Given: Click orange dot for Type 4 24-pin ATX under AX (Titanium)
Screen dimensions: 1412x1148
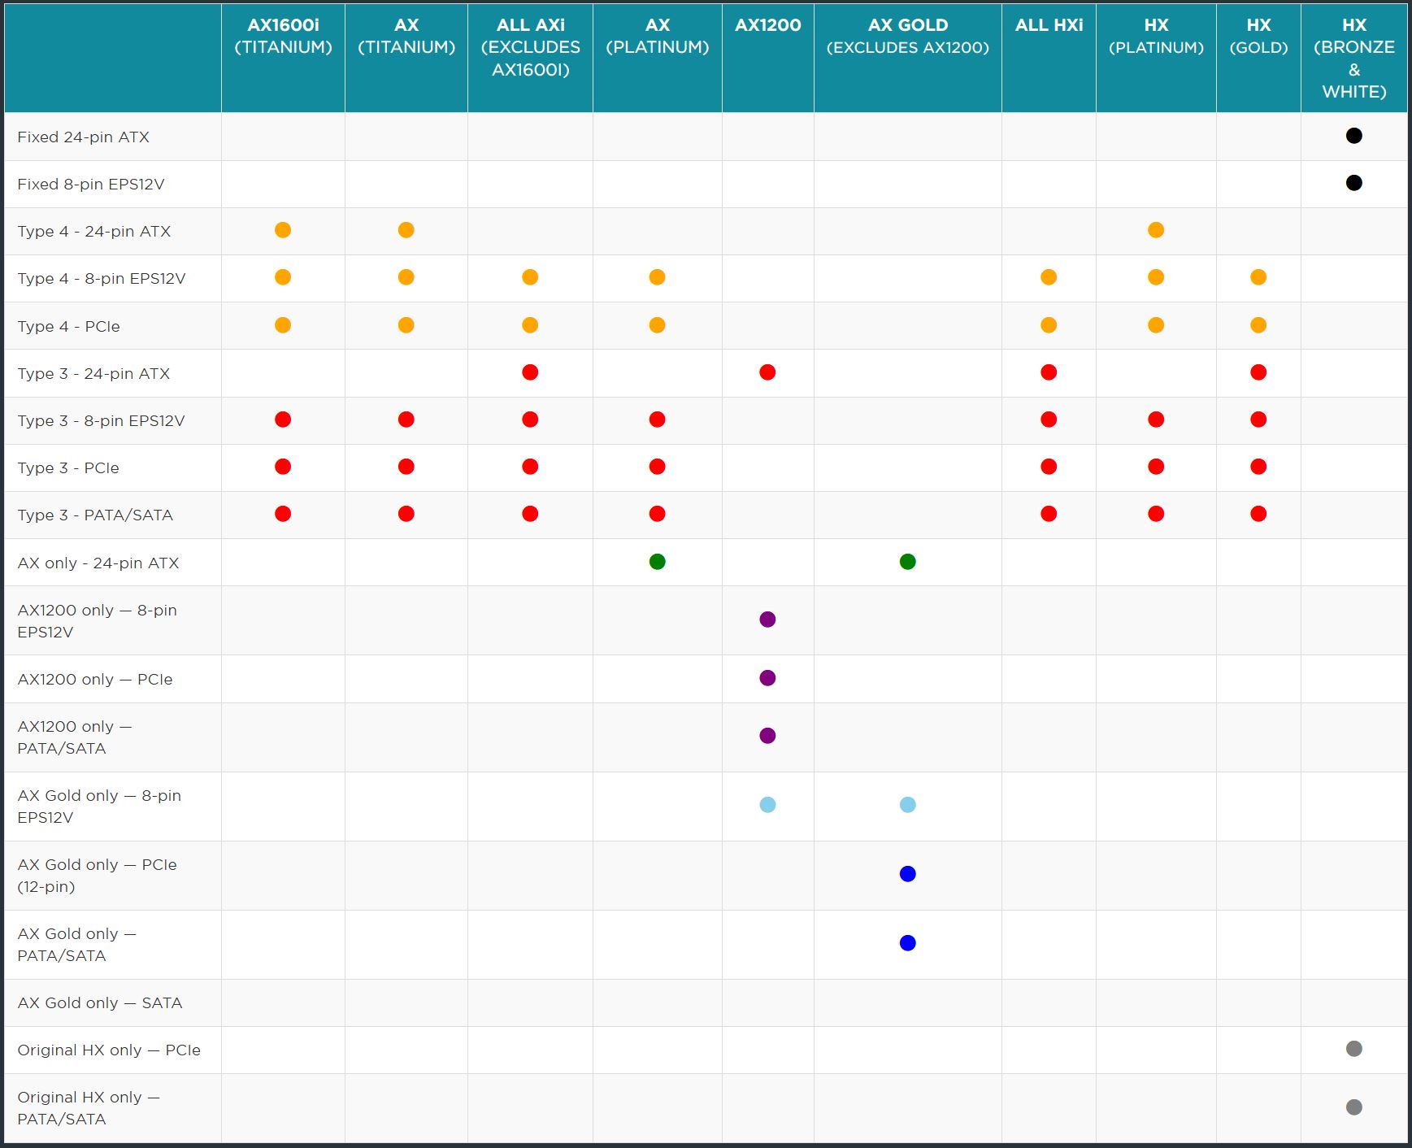Looking at the screenshot, I should 406,230.
